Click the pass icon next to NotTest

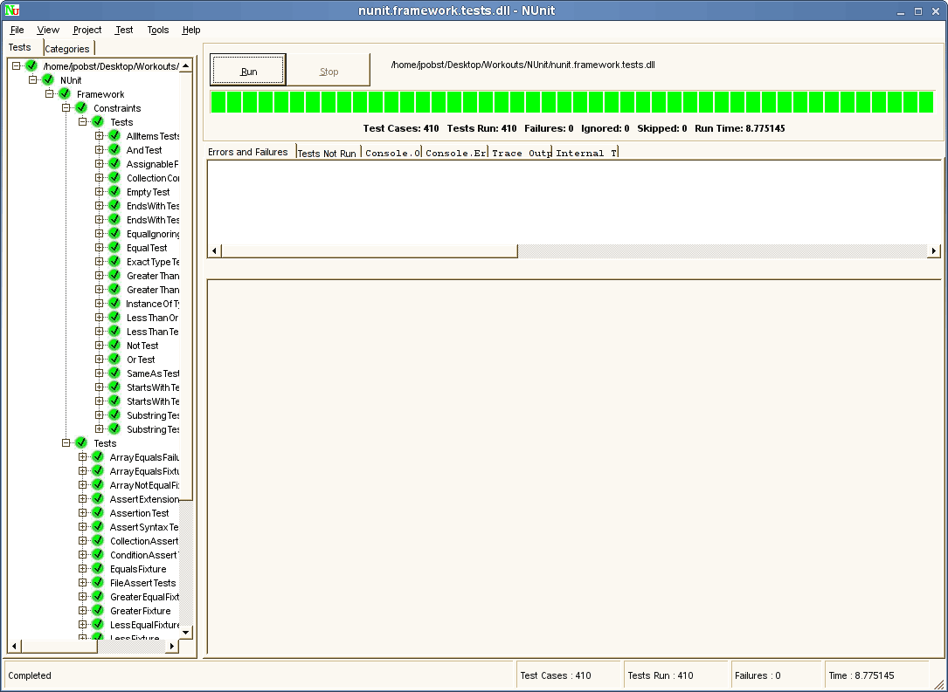coord(114,345)
